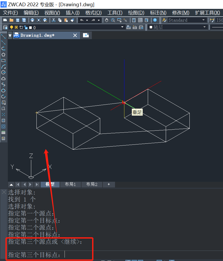Print the drawing via plot icon

(33, 20)
